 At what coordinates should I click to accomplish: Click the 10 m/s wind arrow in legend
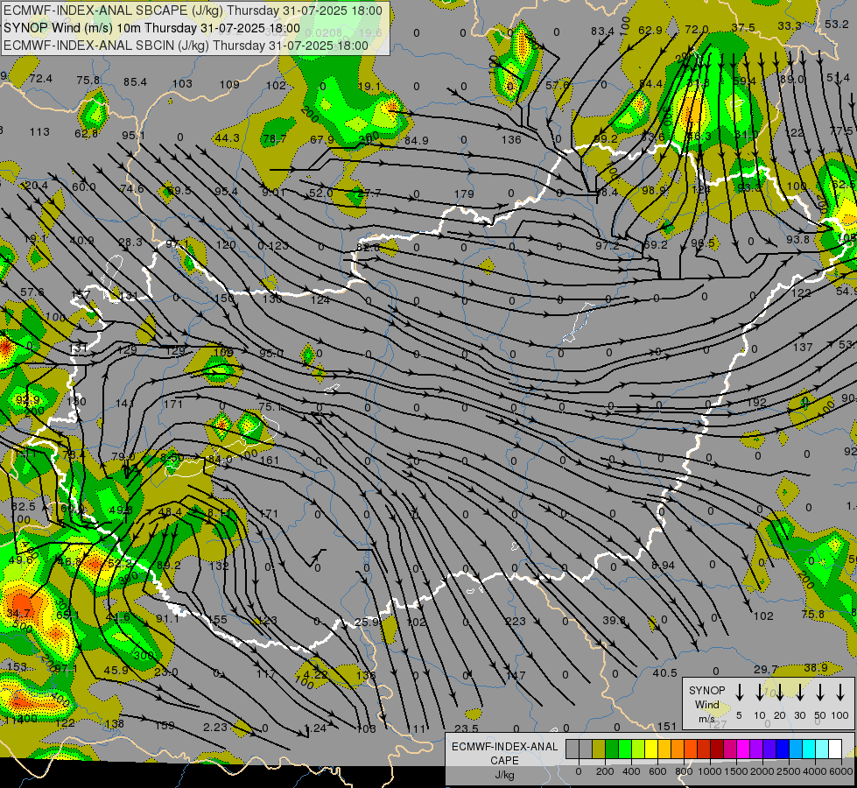(x=759, y=692)
